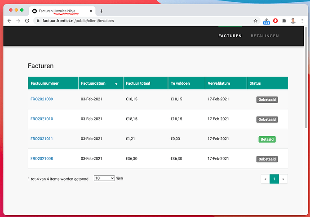Select the Facturen menu item
The height and width of the screenshot is (217, 310).
(230, 36)
